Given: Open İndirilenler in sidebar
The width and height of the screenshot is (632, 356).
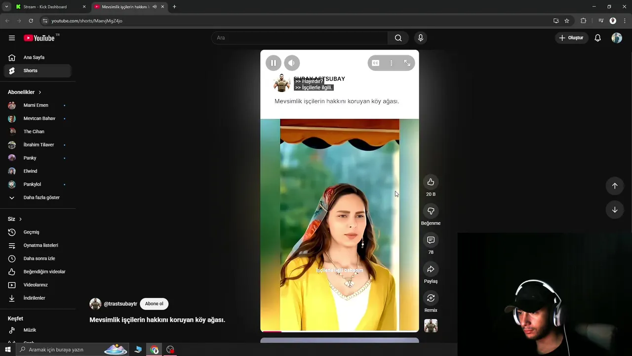Looking at the screenshot, I should tap(38, 298).
